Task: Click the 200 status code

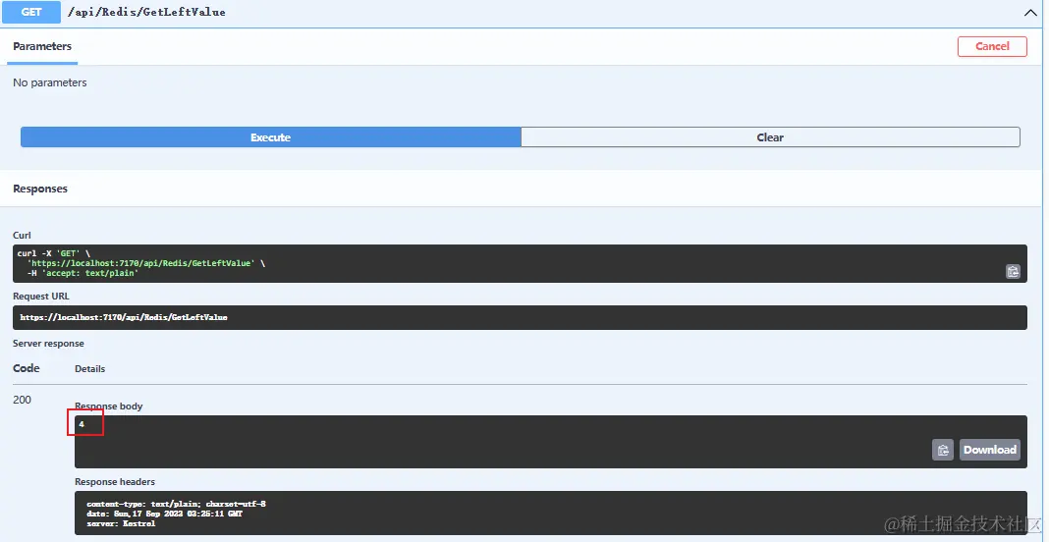Action: [x=22, y=400]
